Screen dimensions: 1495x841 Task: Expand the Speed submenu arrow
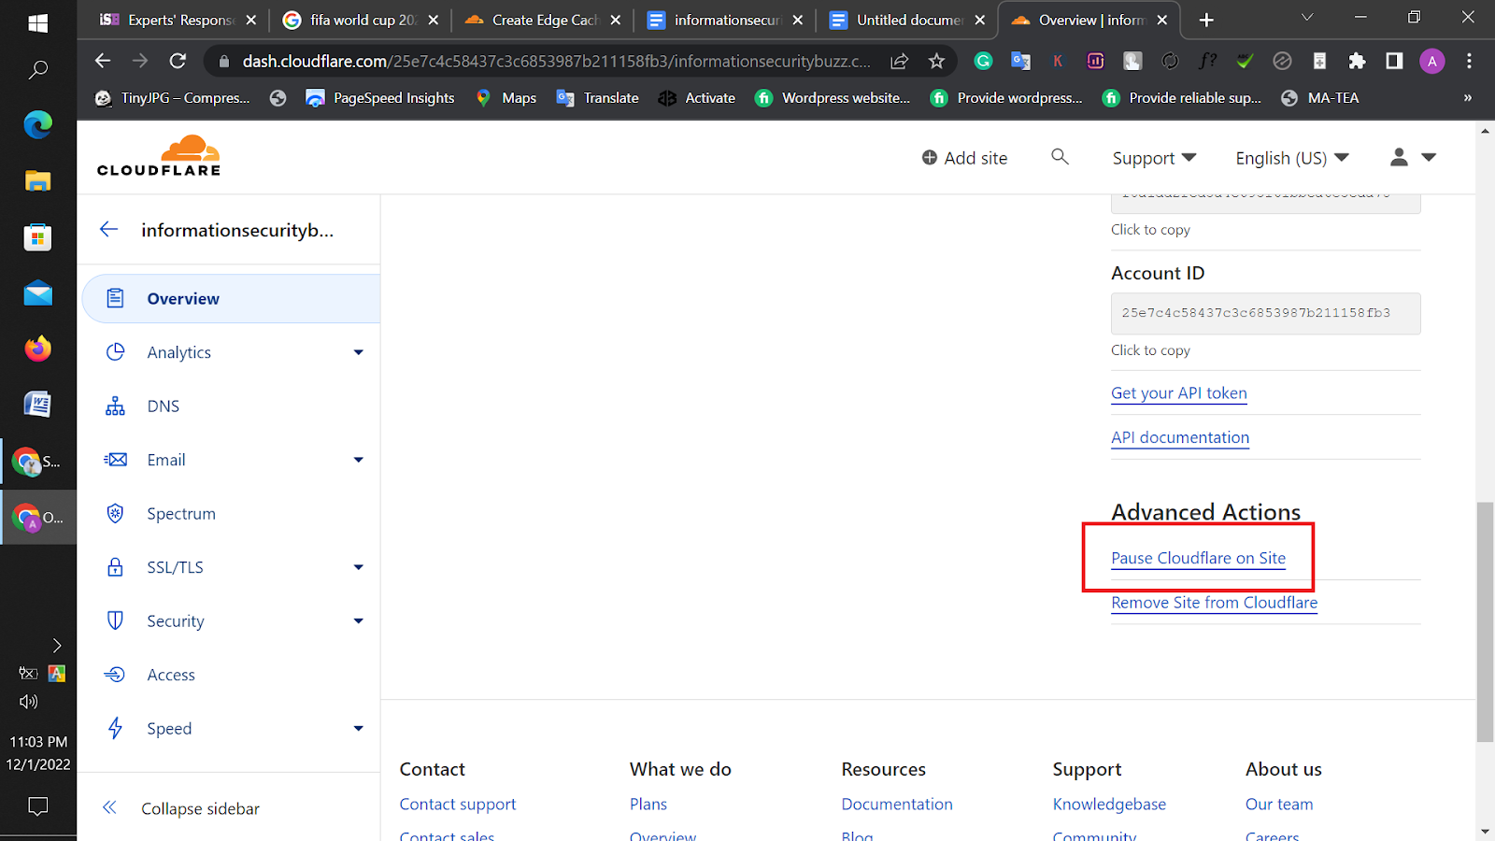click(359, 729)
